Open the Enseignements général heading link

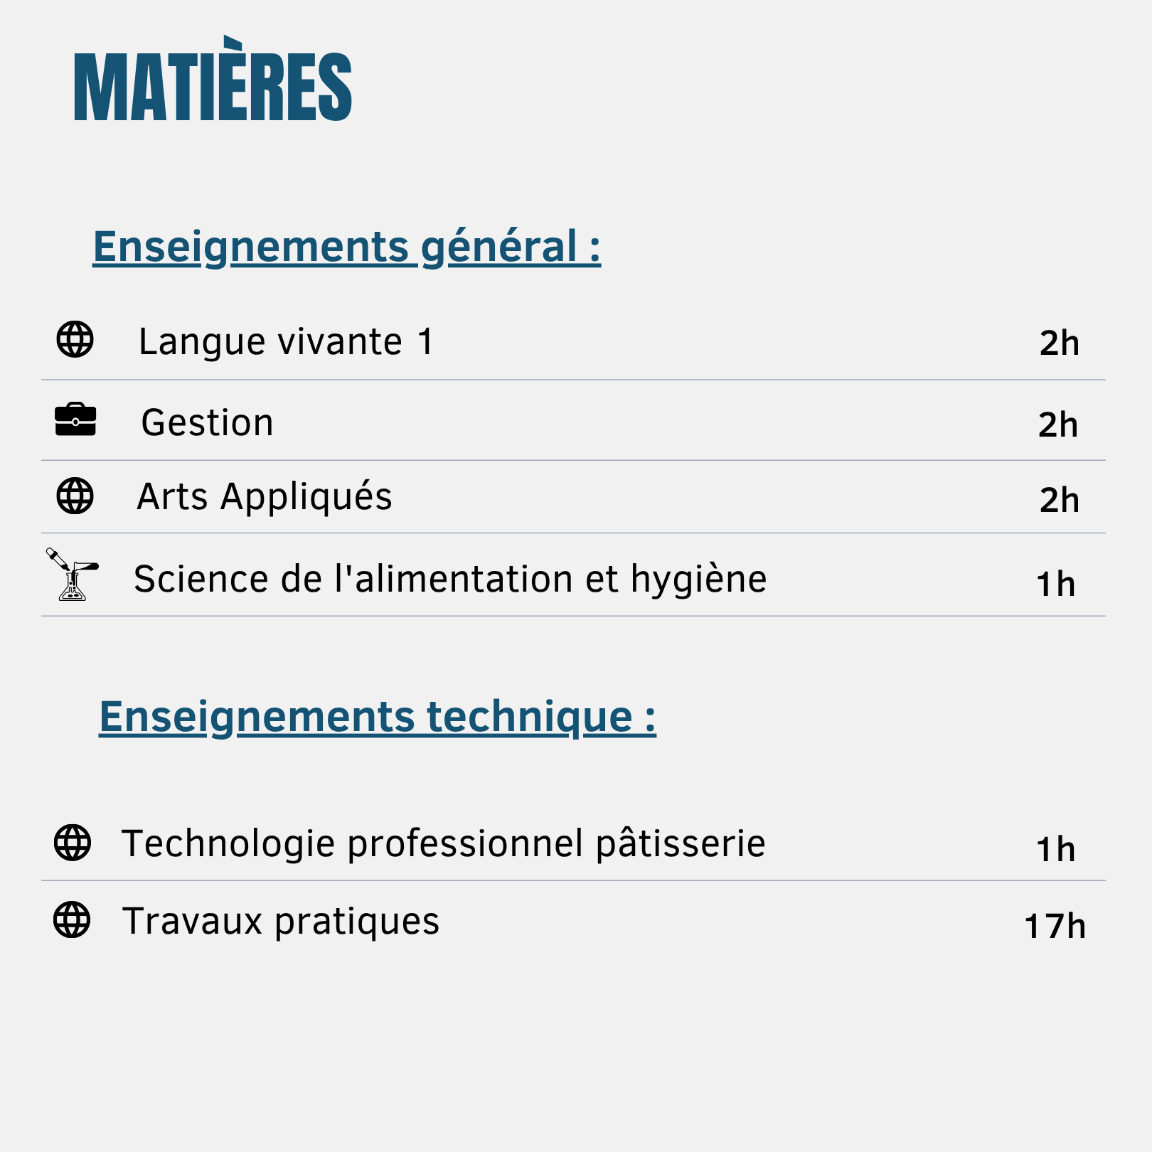point(347,247)
